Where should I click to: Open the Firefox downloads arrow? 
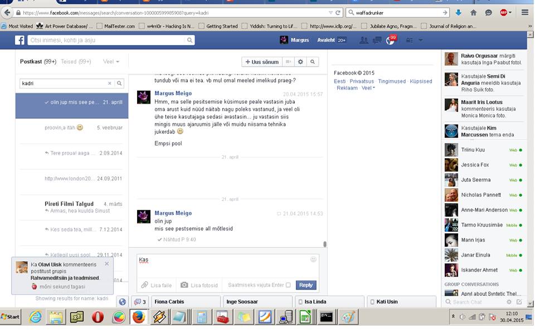click(x=458, y=13)
